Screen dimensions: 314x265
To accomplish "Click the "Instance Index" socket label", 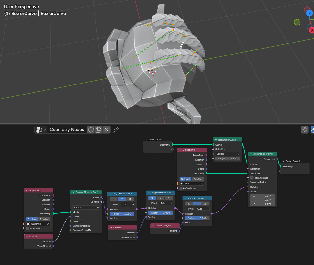I will (258, 182).
